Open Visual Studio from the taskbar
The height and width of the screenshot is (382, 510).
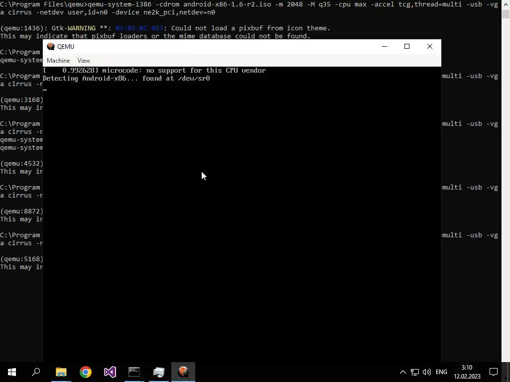pos(110,372)
